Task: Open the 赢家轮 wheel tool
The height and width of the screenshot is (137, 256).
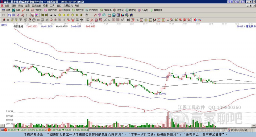Action: [131, 10]
